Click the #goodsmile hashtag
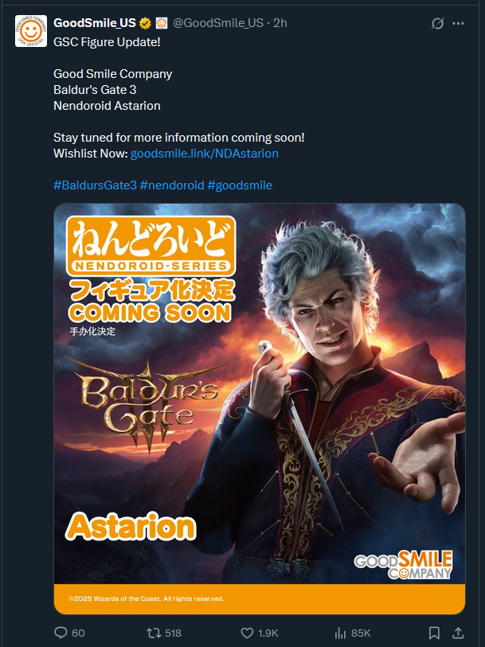 240,185
